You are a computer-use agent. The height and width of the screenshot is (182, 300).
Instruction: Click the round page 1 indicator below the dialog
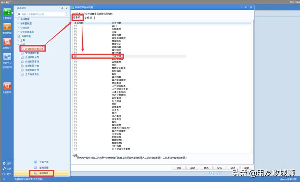pos(211,173)
